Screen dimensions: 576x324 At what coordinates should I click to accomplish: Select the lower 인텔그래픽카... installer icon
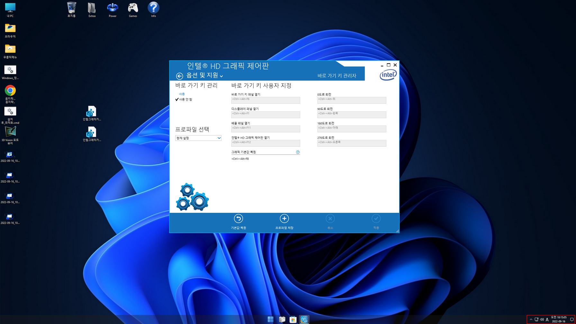[92, 134]
